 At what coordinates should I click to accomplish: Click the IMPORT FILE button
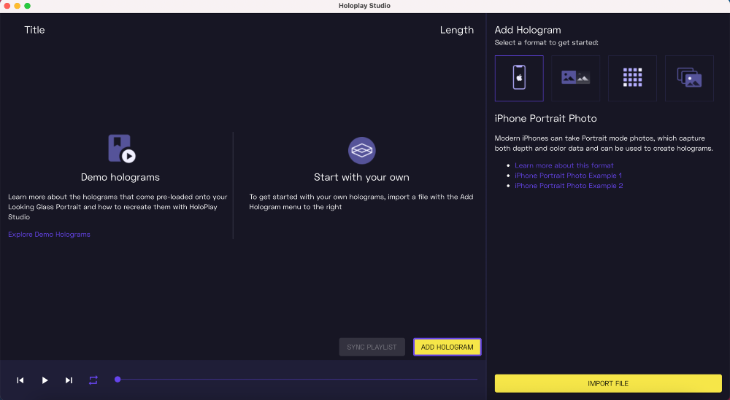pyautogui.click(x=608, y=383)
